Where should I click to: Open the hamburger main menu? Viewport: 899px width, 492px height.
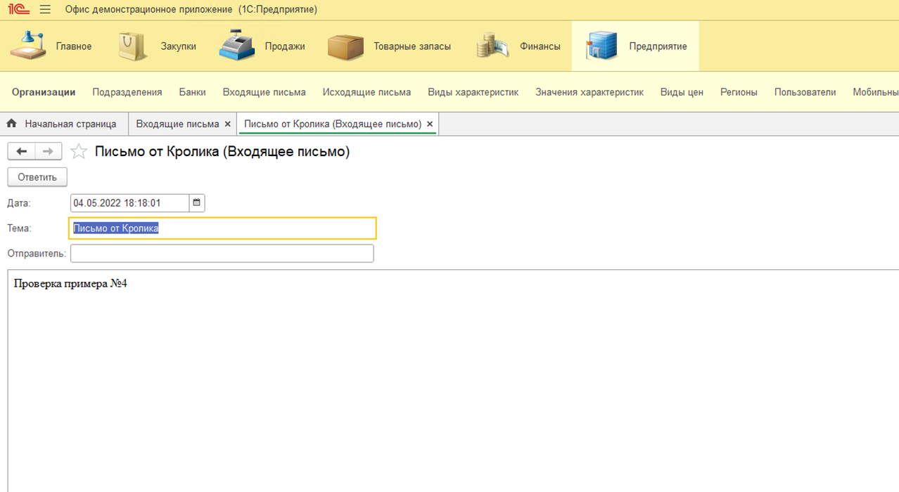(x=45, y=10)
